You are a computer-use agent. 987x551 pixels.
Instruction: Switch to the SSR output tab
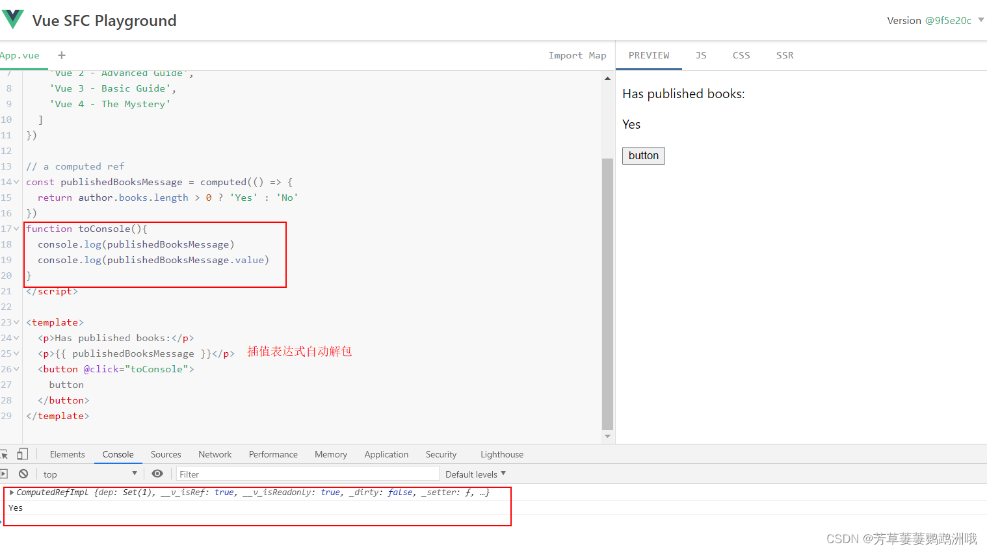(784, 55)
